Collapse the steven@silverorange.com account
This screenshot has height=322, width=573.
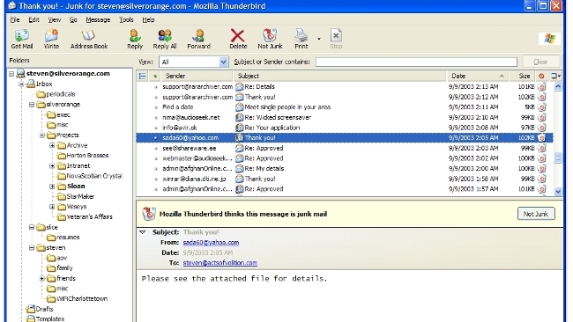[x=11, y=74]
